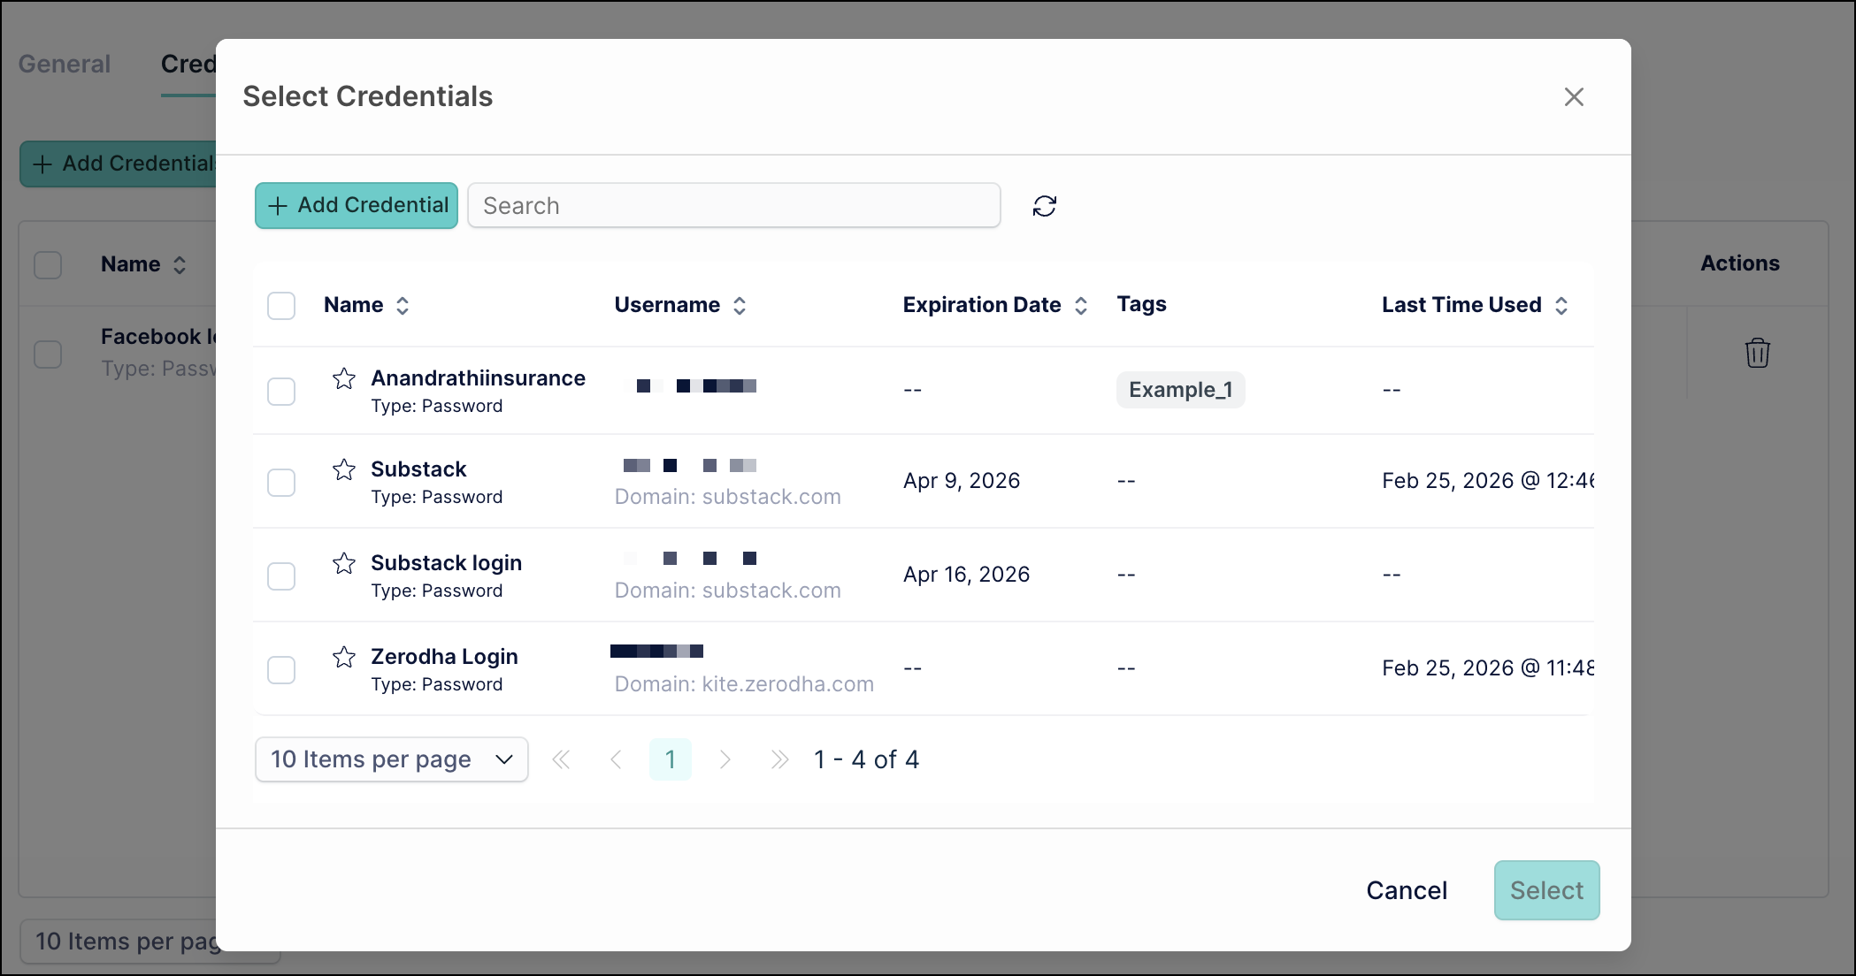
Task: Star the Substack credential as favorite
Action: pyautogui.click(x=344, y=469)
